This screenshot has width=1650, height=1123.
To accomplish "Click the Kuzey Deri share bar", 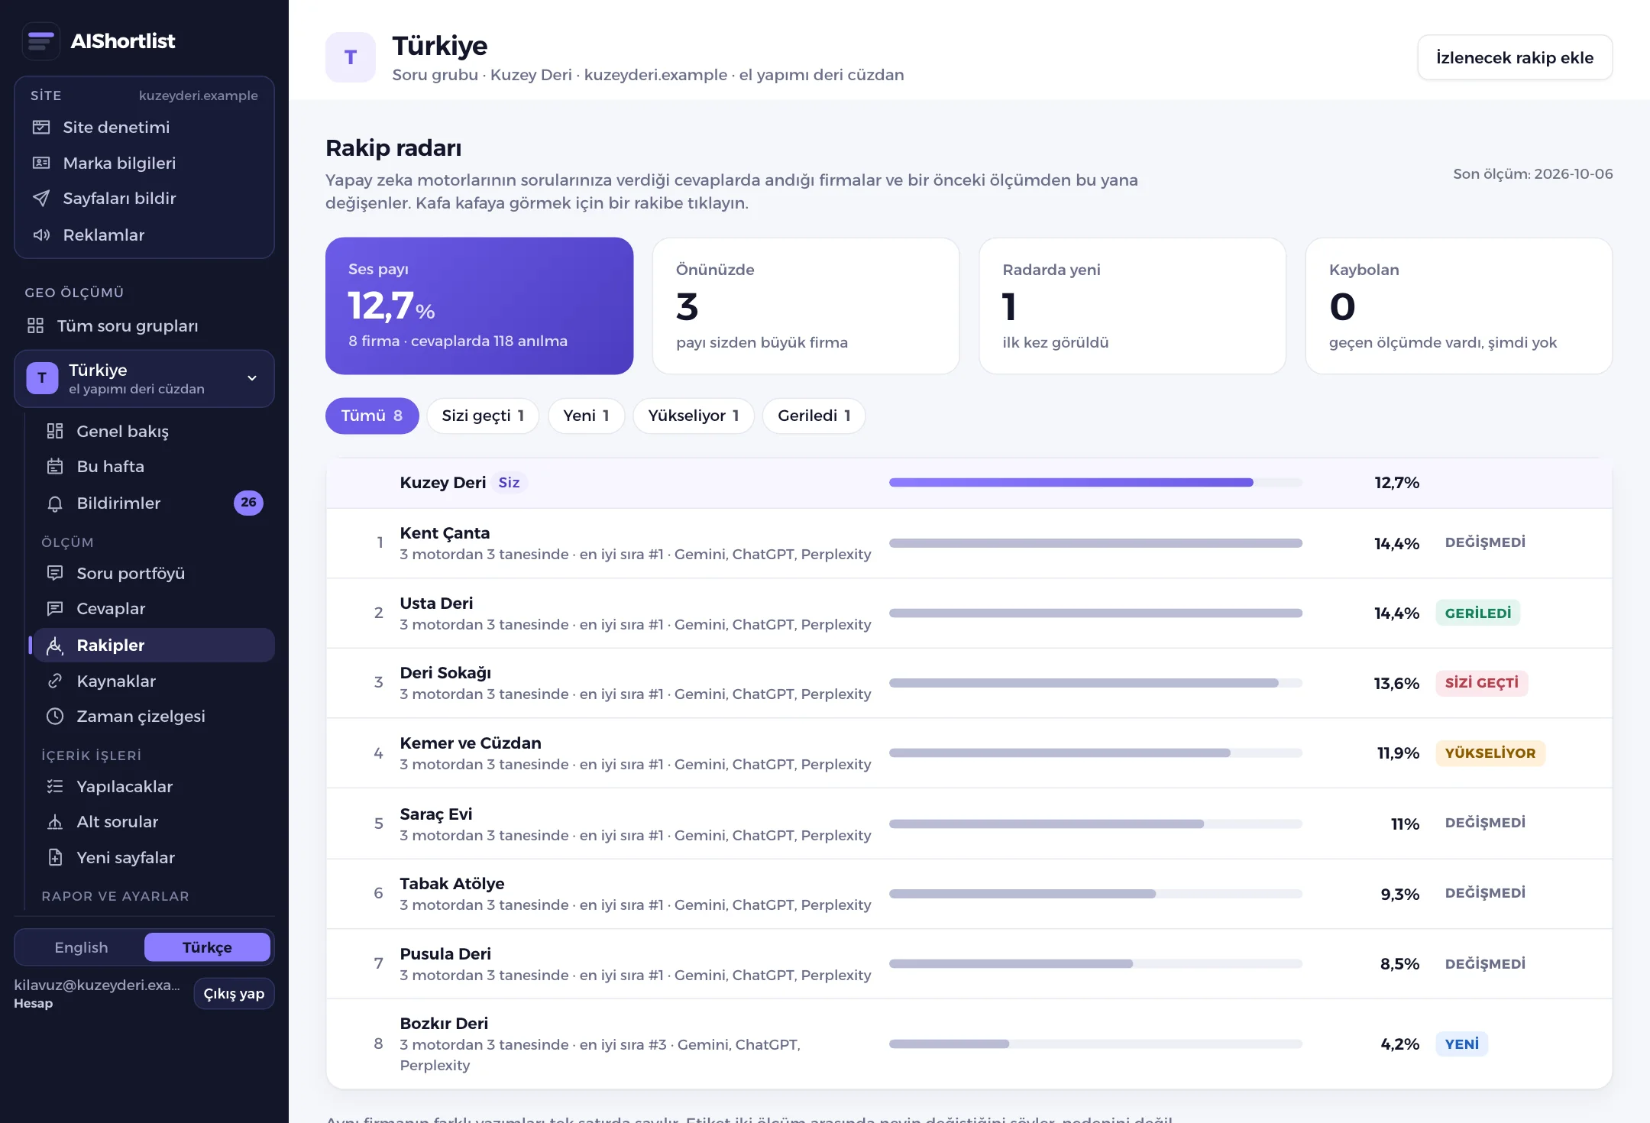I will pyautogui.click(x=1095, y=483).
